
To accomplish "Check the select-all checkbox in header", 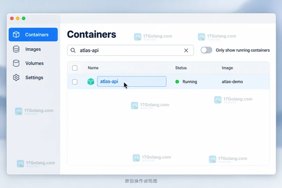I will coord(75,68).
